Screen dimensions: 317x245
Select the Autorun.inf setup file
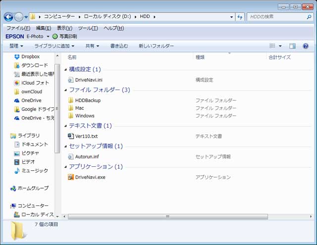click(87, 157)
